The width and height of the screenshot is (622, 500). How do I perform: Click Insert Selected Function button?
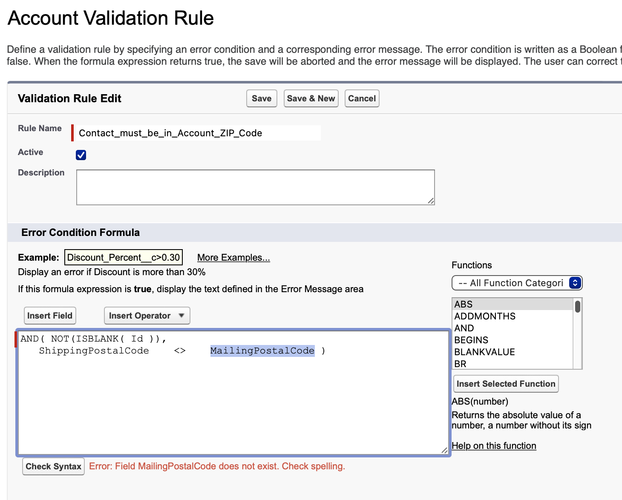point(506,384)
